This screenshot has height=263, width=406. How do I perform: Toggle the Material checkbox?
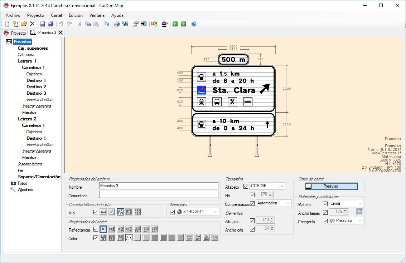325,204
